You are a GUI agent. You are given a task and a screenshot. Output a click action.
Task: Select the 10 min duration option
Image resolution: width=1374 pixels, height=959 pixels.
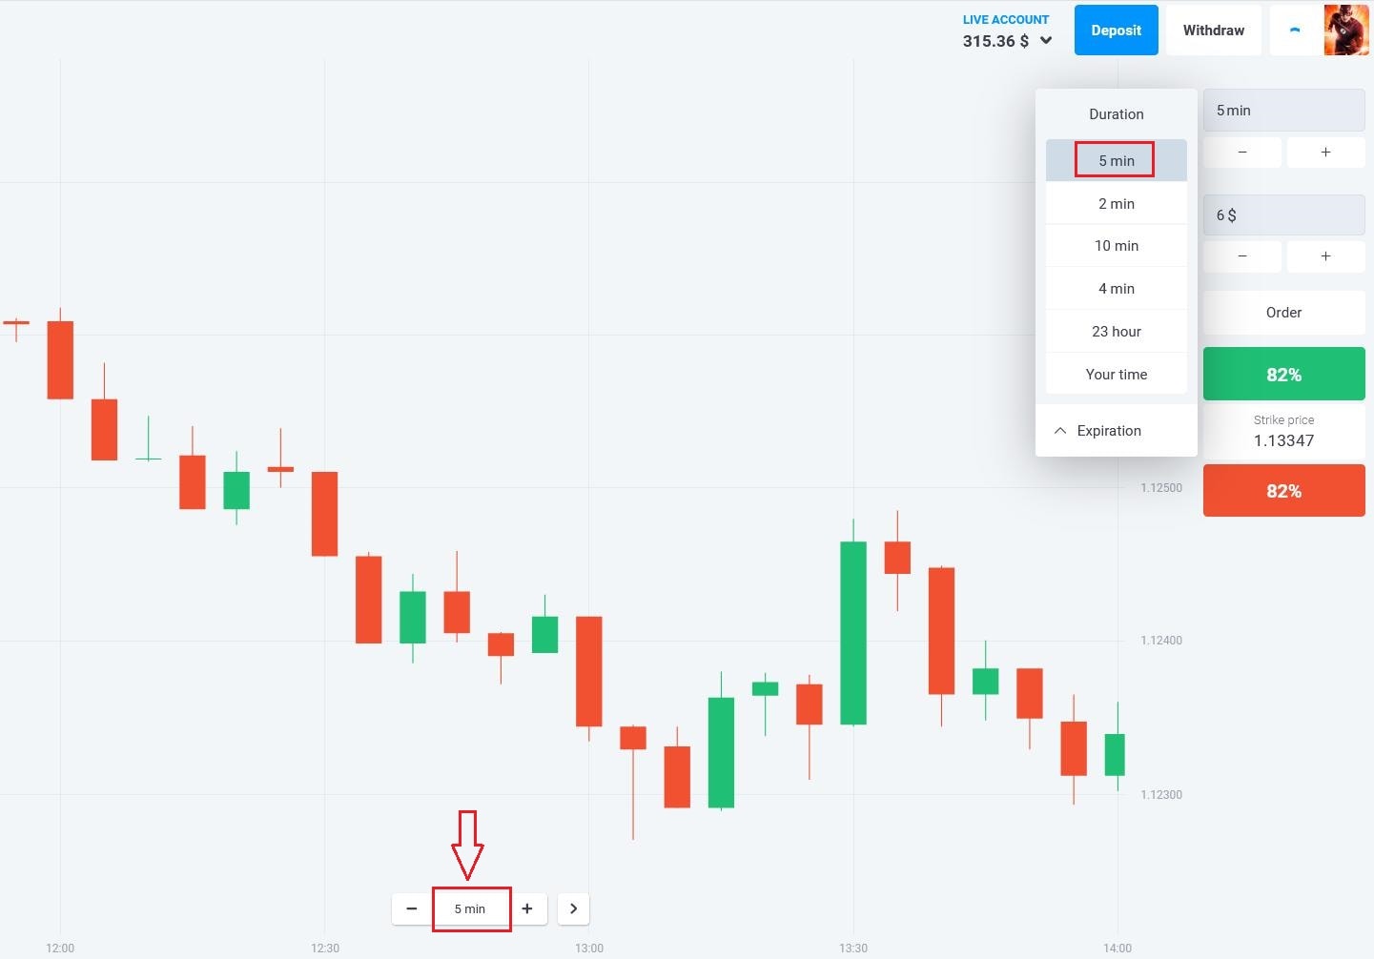coord(1117,246)
